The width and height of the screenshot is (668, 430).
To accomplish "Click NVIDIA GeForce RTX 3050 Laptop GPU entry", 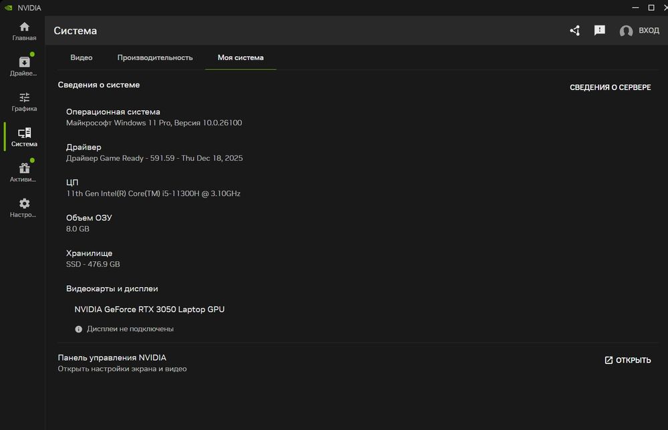I will [x=150, y=309].
